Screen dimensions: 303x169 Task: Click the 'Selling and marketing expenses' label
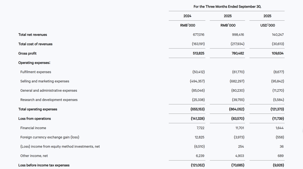(x=44, y=81)
